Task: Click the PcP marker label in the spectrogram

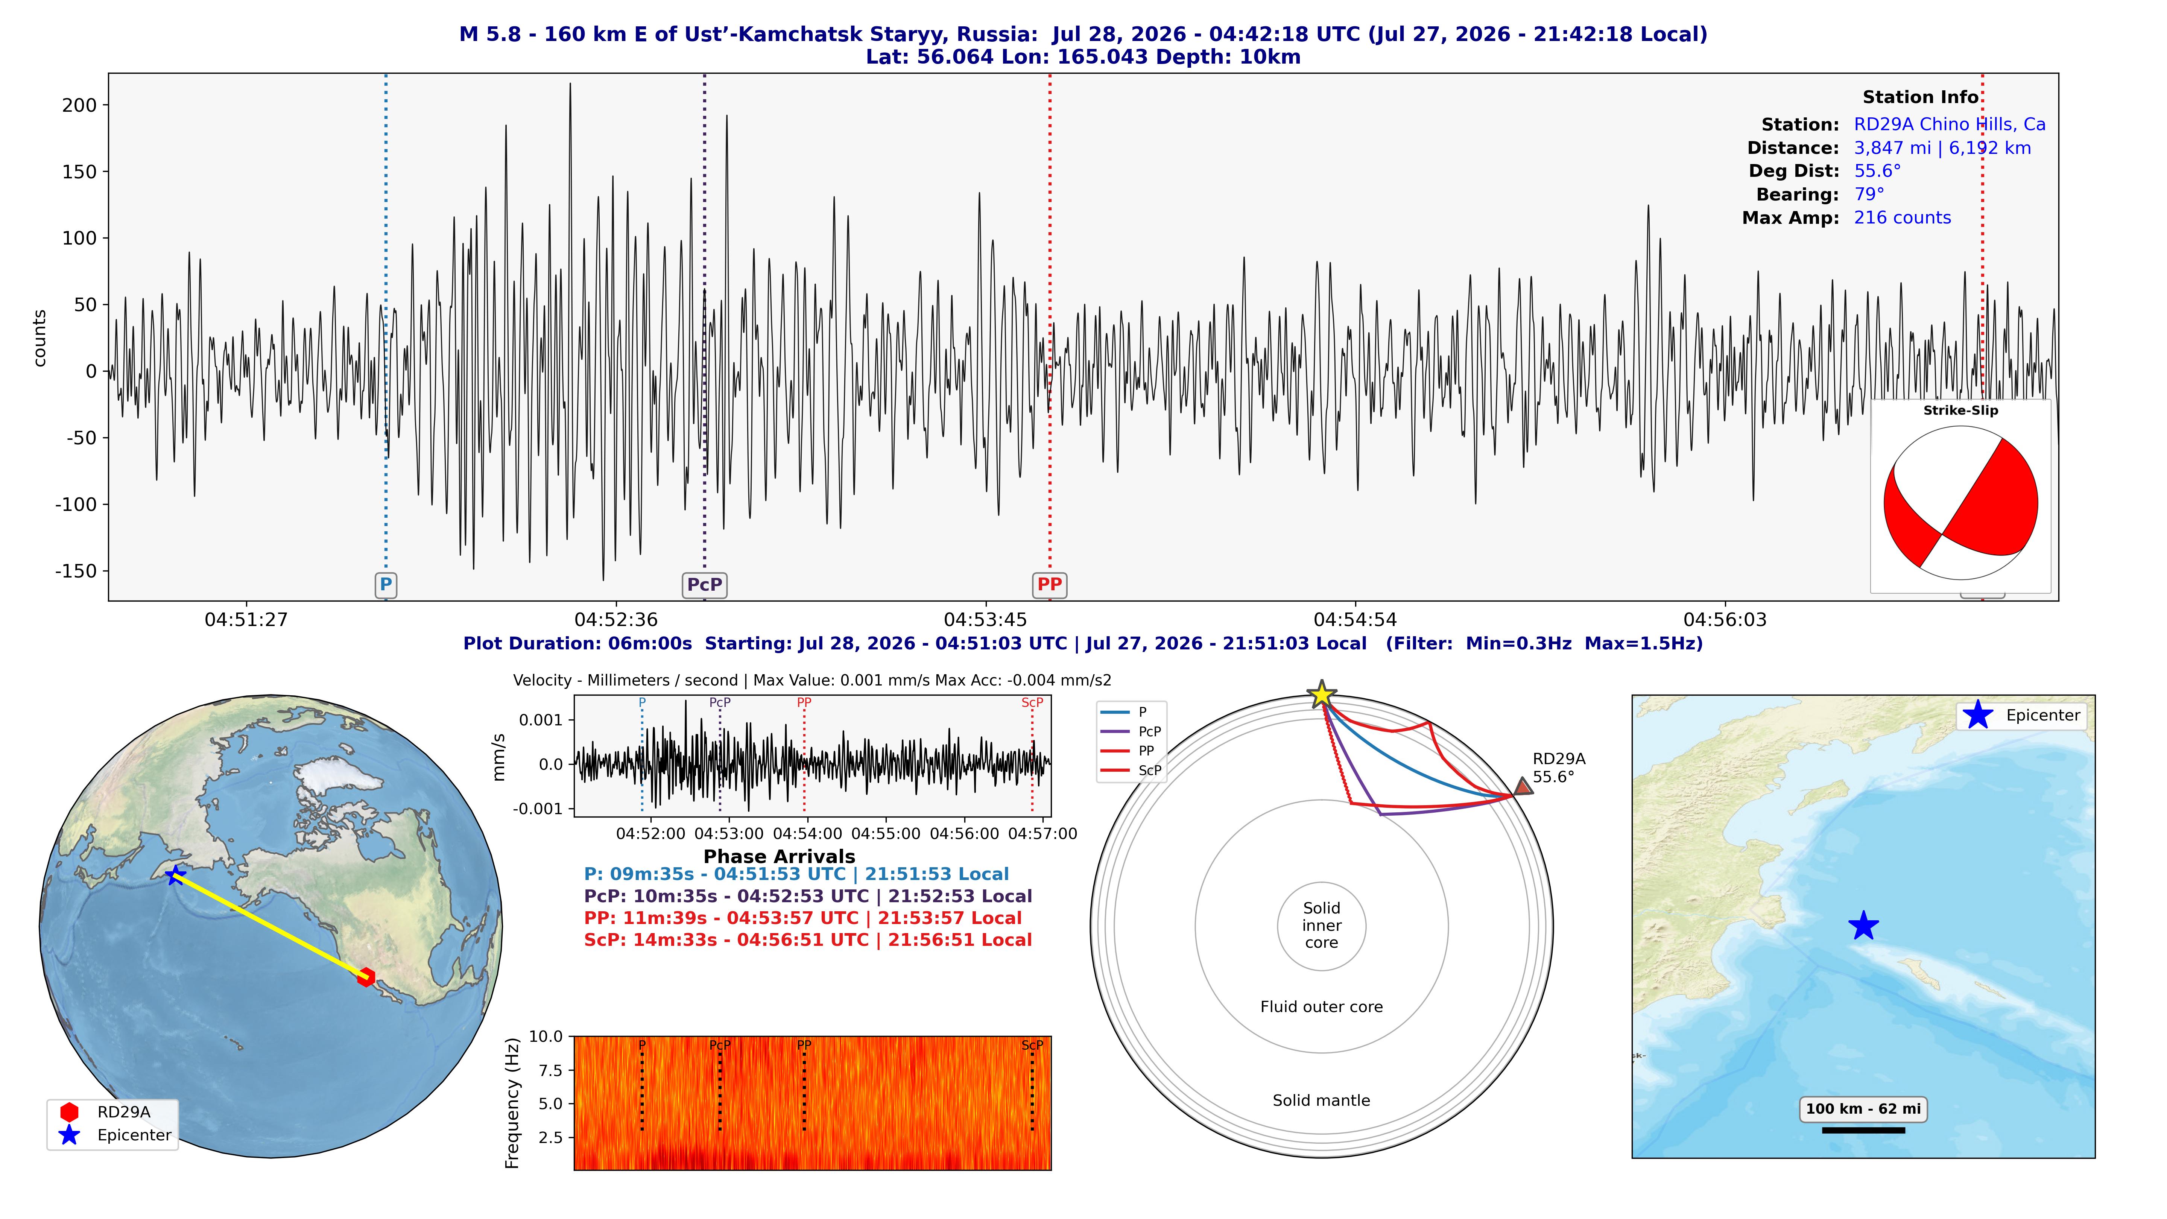Action: pyautogui.click(x=720, y=1045)
